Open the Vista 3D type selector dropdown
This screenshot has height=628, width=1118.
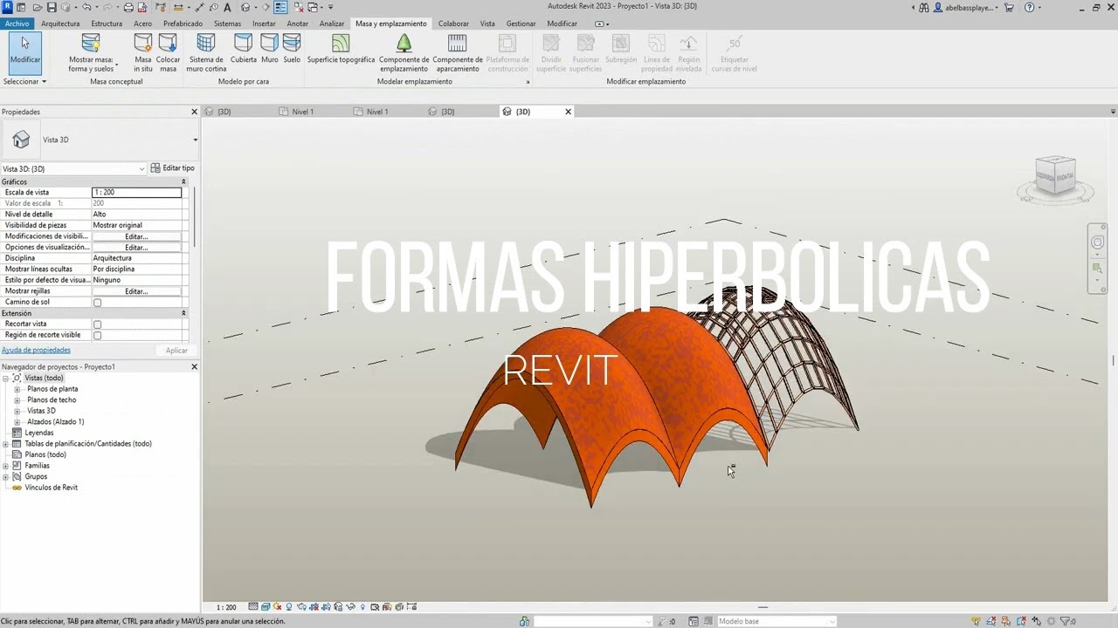tap(195, 140)
